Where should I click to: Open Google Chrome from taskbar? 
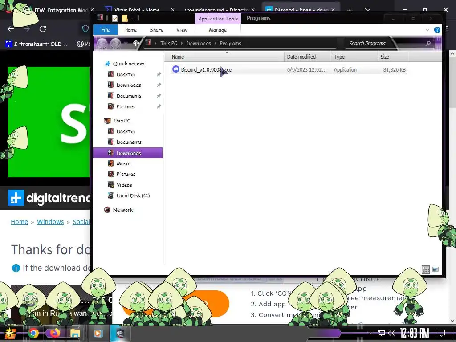click(x=33, y=333)
